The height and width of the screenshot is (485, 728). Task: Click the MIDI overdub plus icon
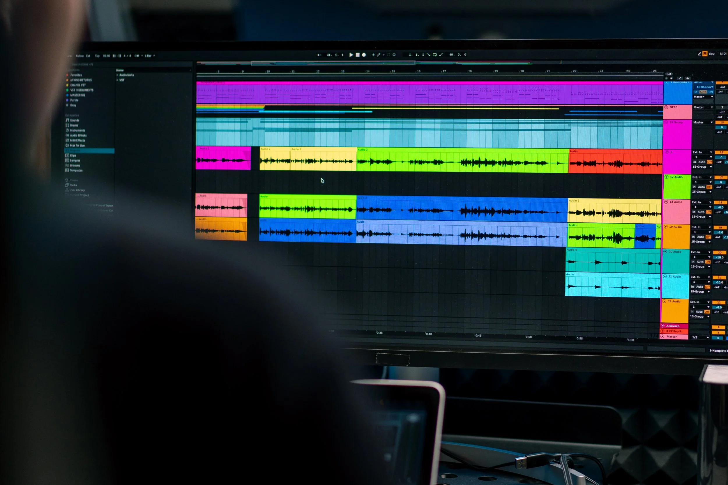click(373, 55)
